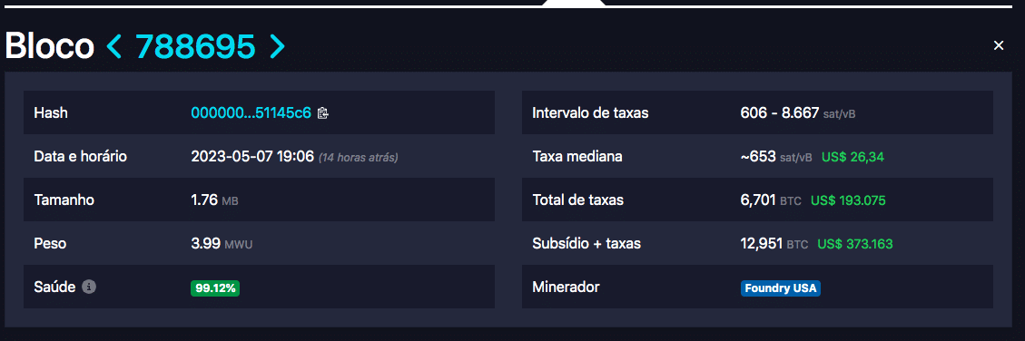Click the 1.76 MB size value

pos(214,200)
